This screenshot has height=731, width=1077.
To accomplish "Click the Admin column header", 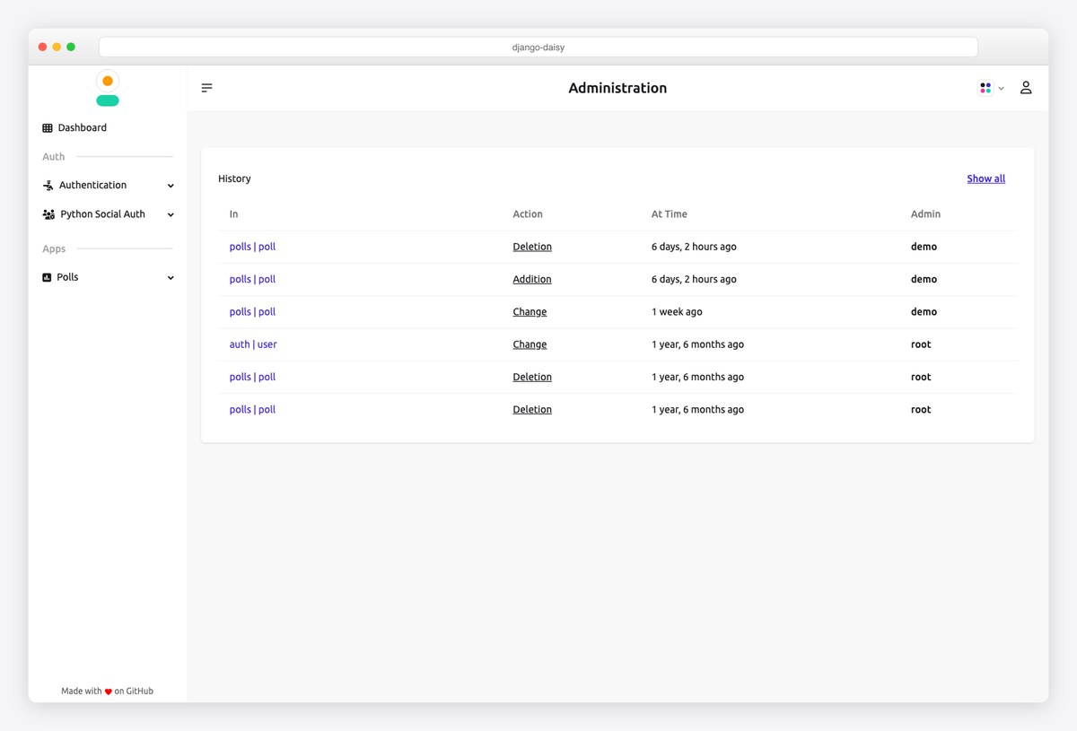I will click(925, 214).
